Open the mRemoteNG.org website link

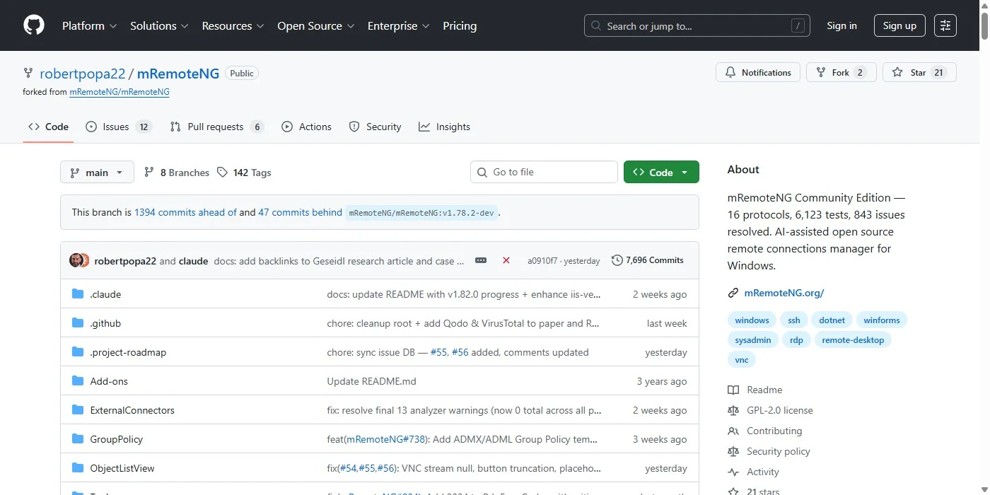click(x=784, y=293)
